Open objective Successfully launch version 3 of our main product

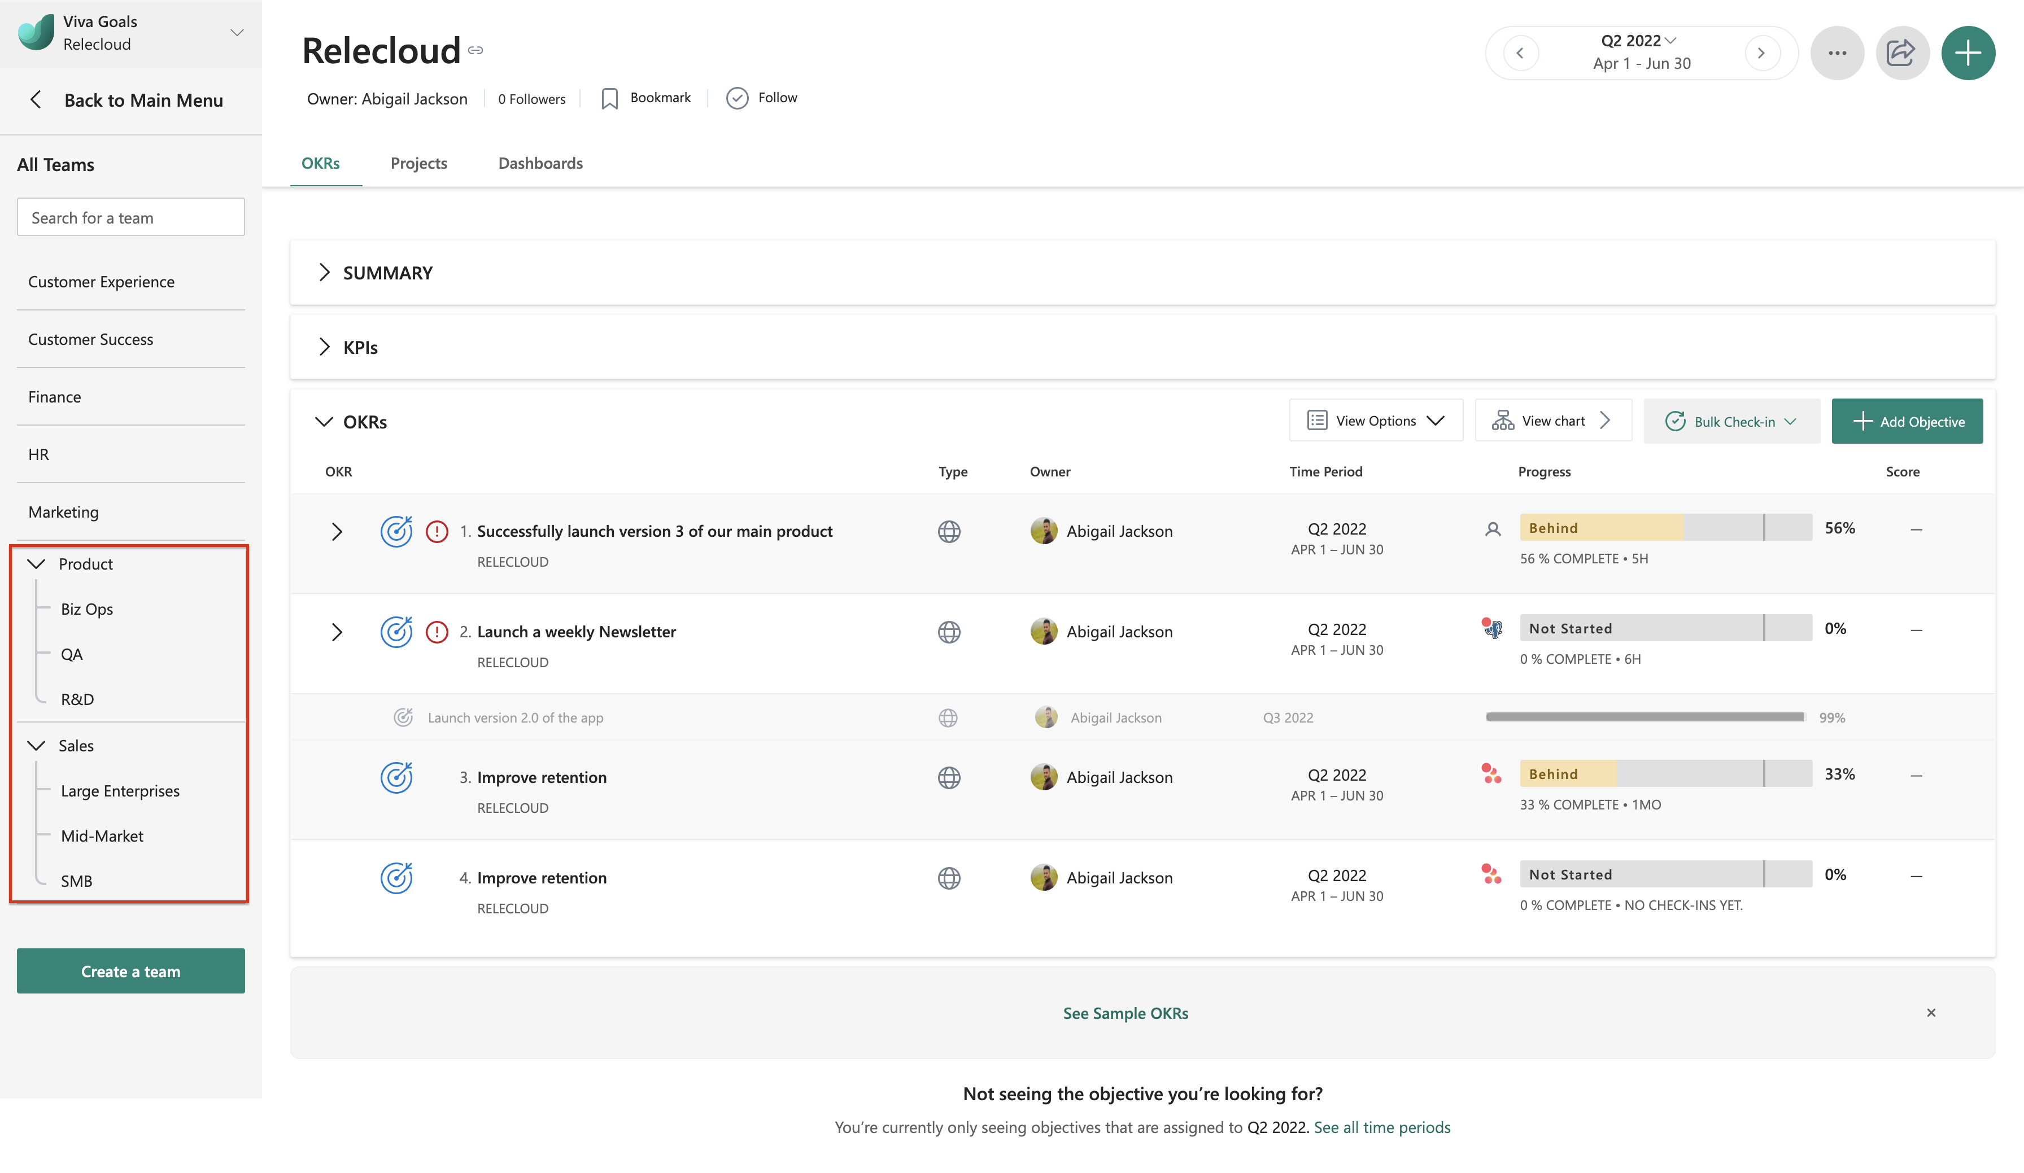click(x=654, y=531)
